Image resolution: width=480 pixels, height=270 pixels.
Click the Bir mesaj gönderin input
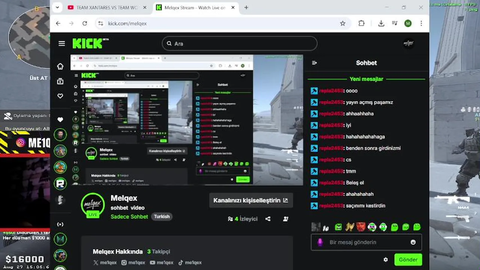click(366, 242)
